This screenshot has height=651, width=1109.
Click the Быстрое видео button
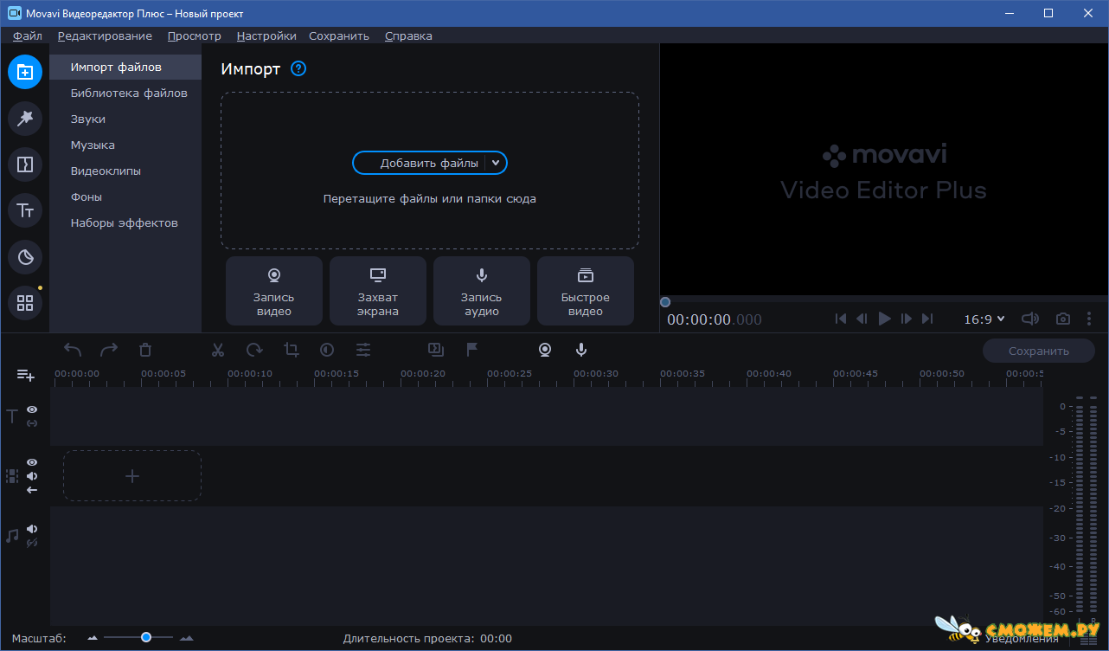pos(586,291)
